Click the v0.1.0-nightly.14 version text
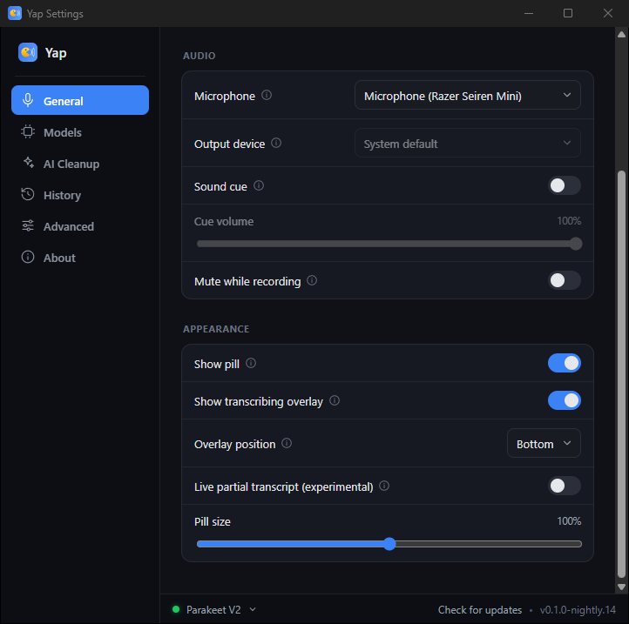 (x=578, y=609)
